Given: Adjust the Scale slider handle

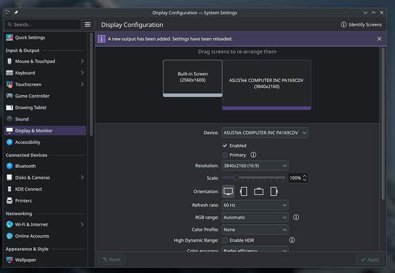Looking at the screenshot, I should 236,178.
